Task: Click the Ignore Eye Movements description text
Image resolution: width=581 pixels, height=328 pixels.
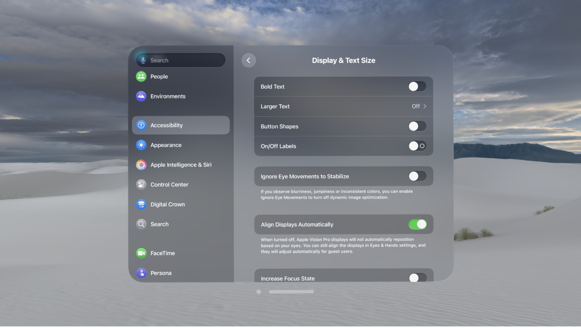Action: click(336, 195)
